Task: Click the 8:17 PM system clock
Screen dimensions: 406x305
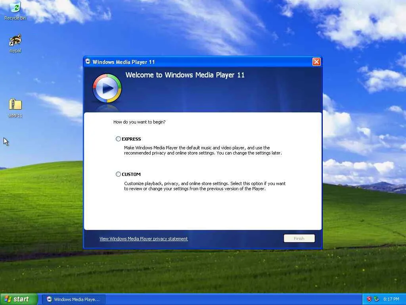Action: click(x=391, y=299)
